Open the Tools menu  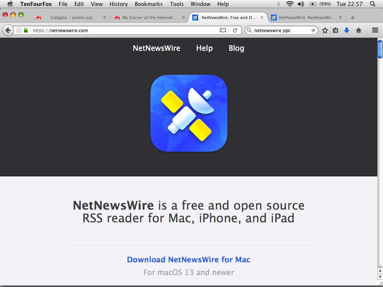(x=177, y=4)
